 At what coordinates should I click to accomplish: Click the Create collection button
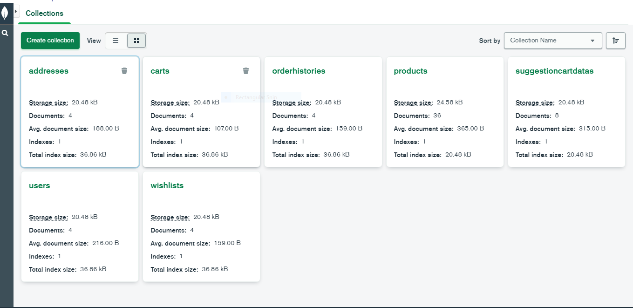click(x=50, y=41)
